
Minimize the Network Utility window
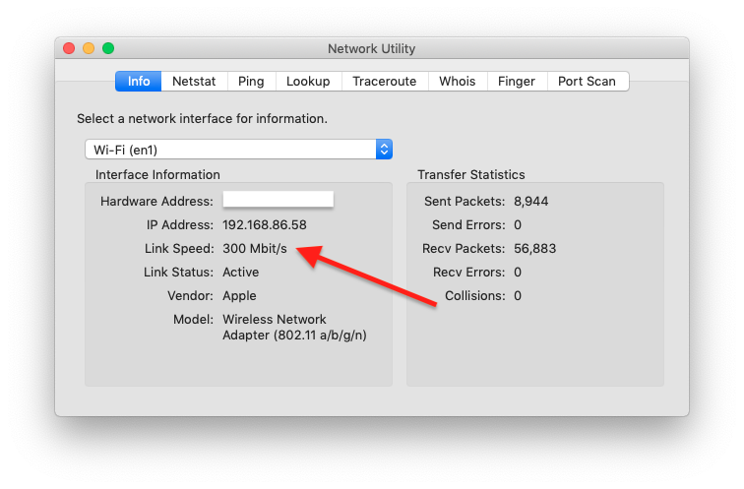89,48
